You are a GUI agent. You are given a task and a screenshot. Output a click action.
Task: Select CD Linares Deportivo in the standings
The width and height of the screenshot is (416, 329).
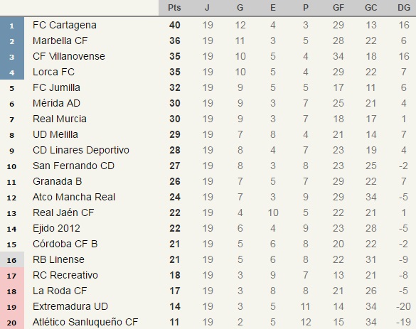pyautogui.click(x=81, y=151)
